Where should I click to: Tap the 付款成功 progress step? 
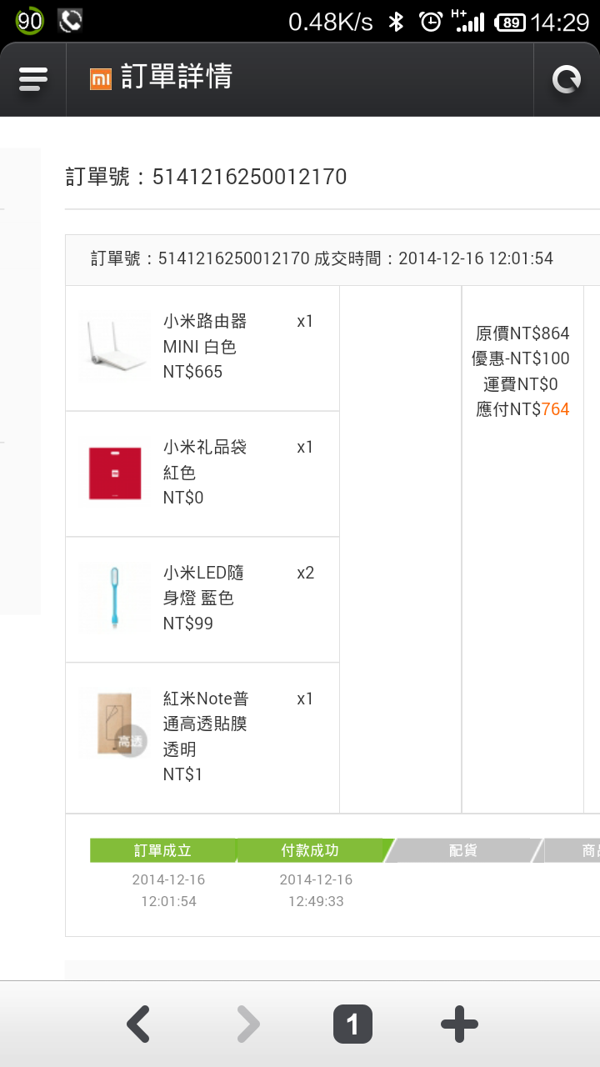pos(310,850)
